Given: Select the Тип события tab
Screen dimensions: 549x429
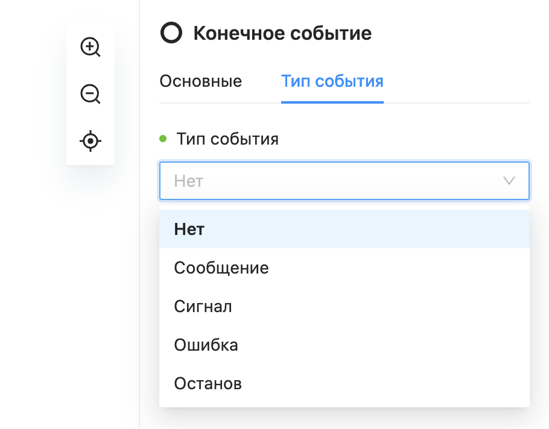Looking at the screenshot, I should (x=332, y=81).
